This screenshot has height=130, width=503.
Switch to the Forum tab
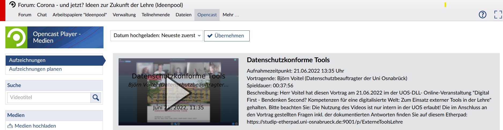coord(25,15)
